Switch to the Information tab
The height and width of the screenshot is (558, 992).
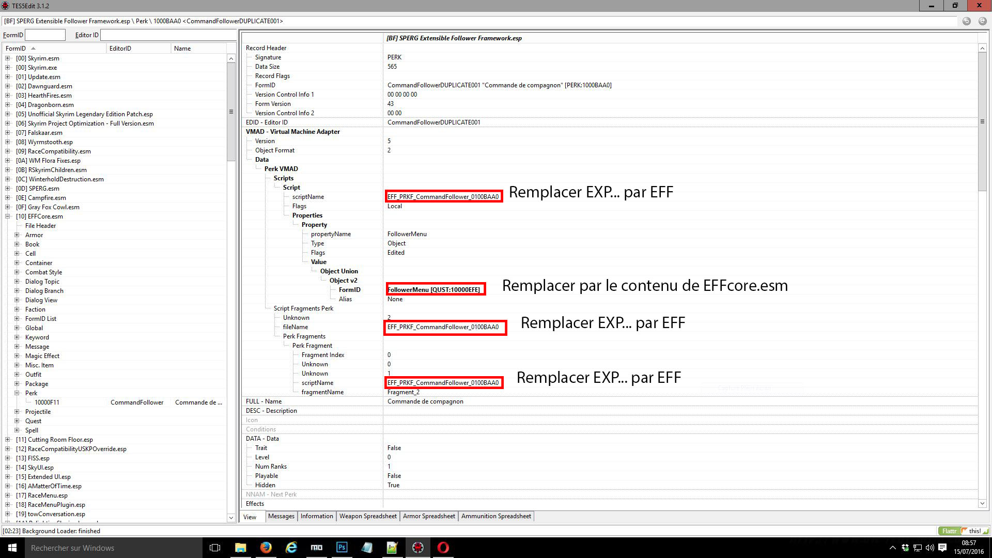coord(317,516)
